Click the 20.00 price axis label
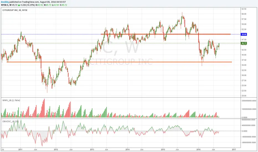Image resolution: width=258 pixels, height=152 pixels. [244, 96]
